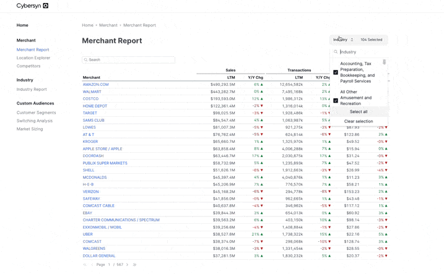The image size is (444, 274).
Task: Click the Sales Y/Y Chg column header
Action: pyautogui.click(x=255, y=77)
